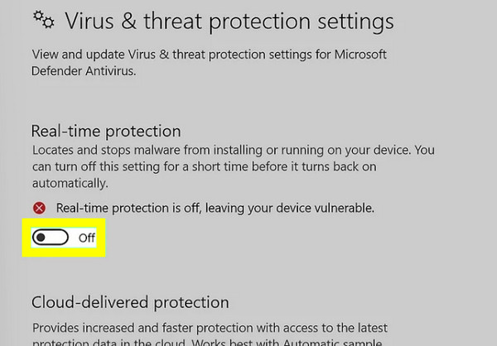Click the red error X icon
Image resolution: width=497 pixels, height=346 pixels.
coord(39,208)
